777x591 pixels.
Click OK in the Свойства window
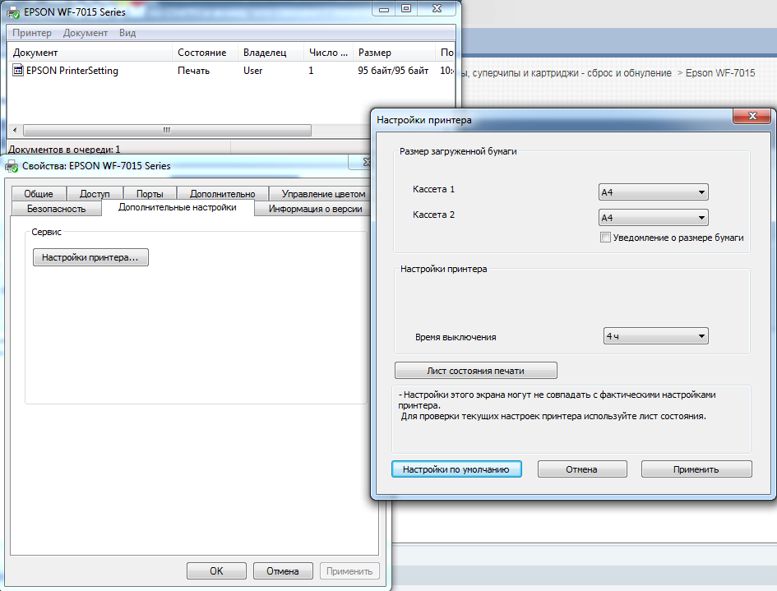coord(216,570)
